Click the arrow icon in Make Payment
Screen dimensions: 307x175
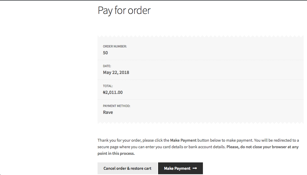pos(195,168)
